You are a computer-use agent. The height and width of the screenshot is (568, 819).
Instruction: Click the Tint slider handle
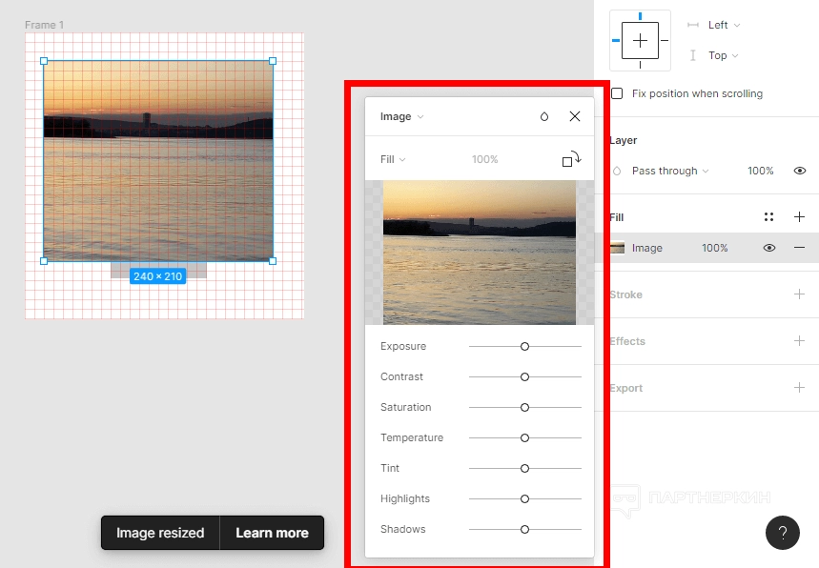(525, 469)
